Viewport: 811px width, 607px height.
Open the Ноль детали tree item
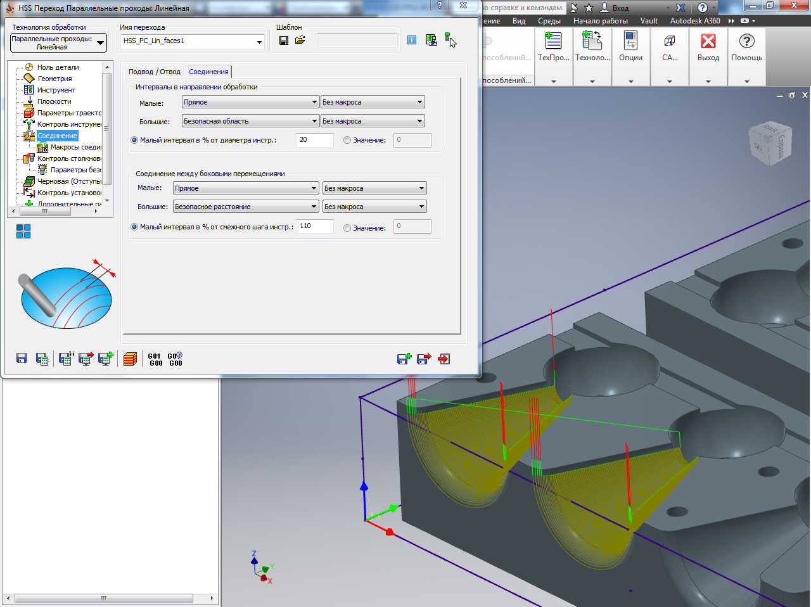click(58, 67)
